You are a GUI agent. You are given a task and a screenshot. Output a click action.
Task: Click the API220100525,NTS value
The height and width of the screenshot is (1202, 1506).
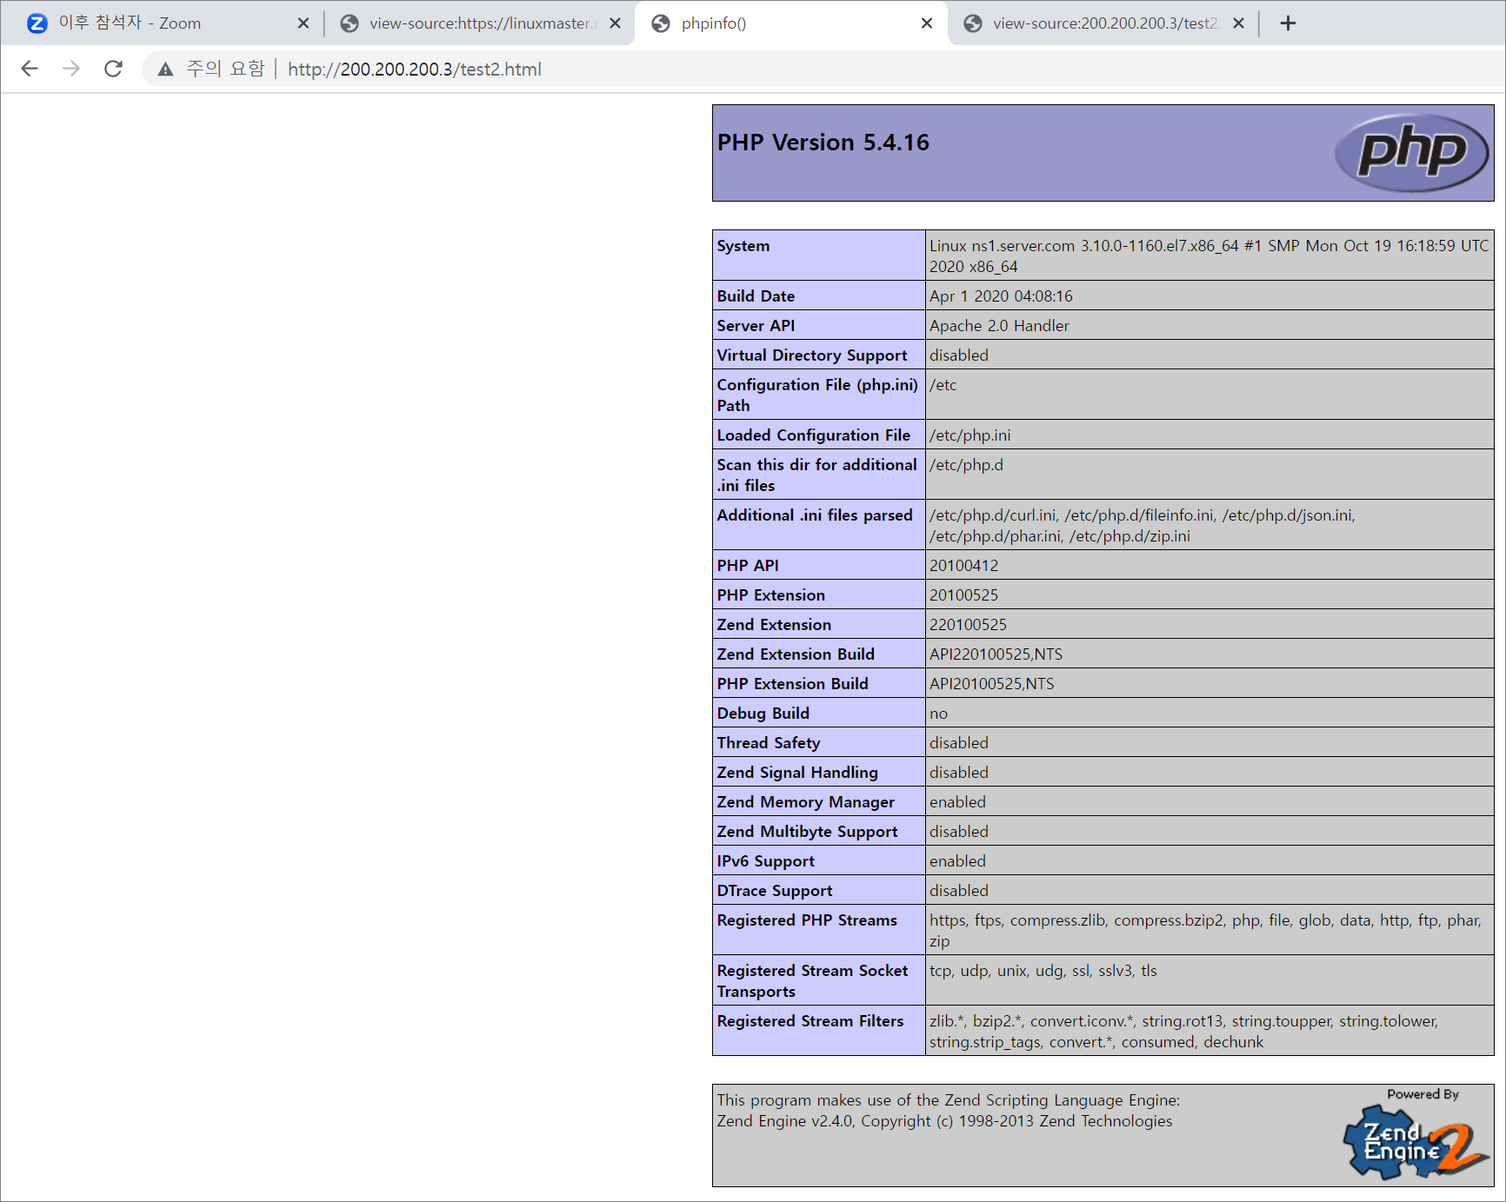tap(996, 654)
